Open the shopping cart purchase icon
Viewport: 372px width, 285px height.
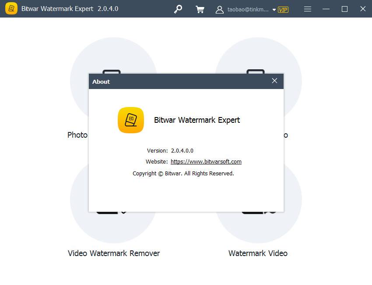[200, 10]
